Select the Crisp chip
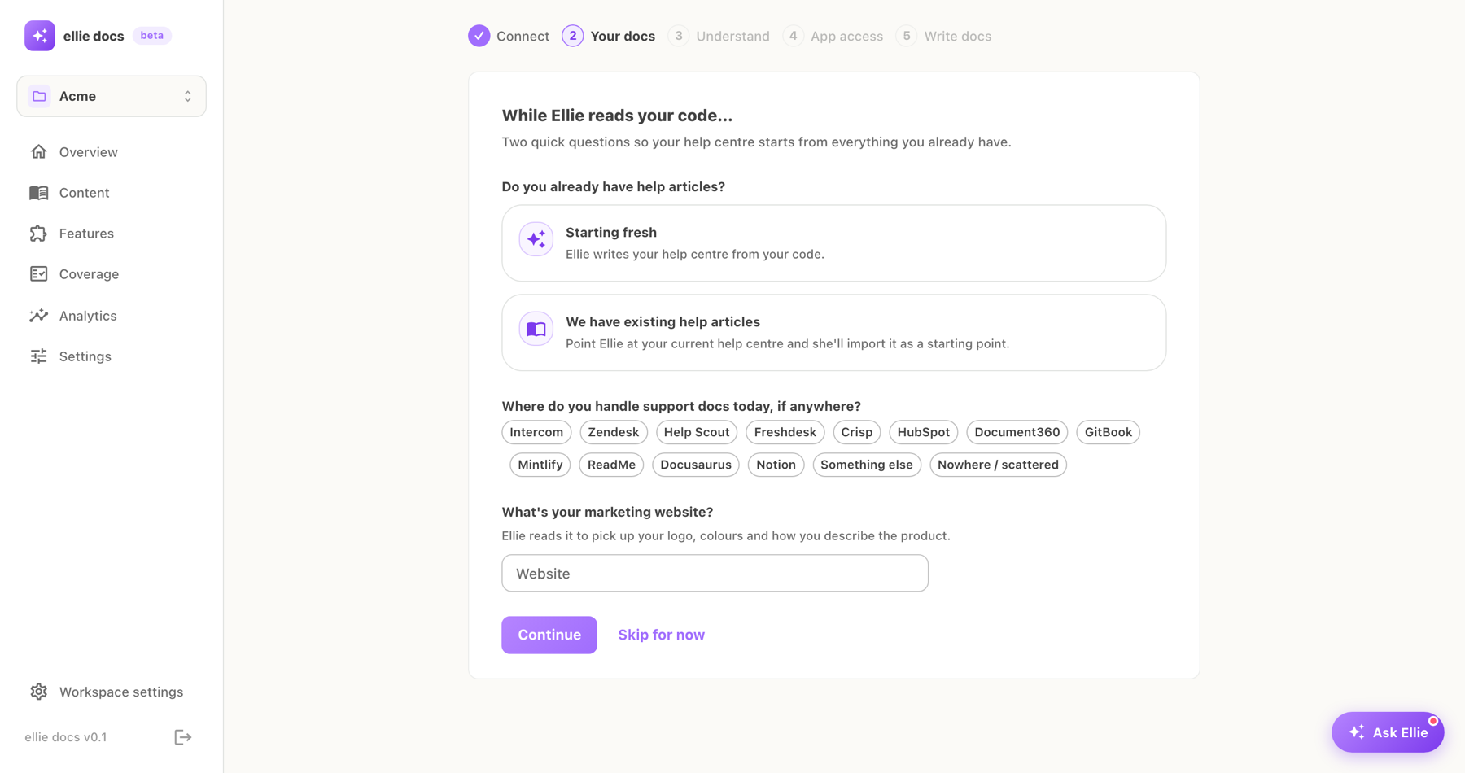 pyautogui.click(x=857, y=432)
